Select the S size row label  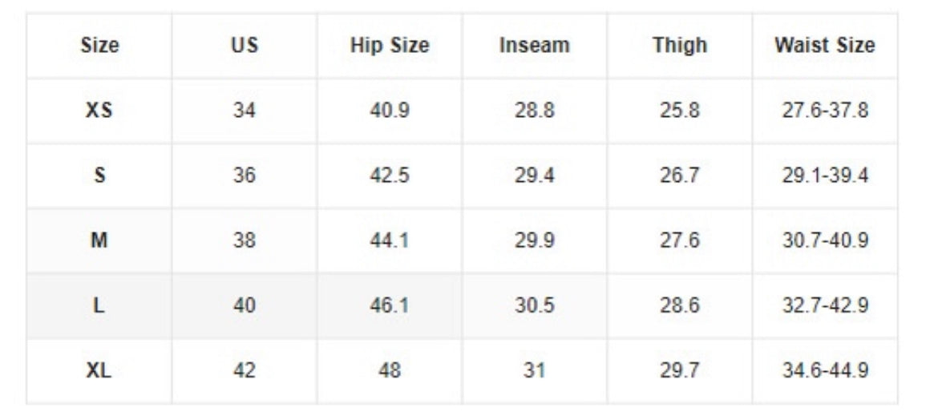coord(99,176)
